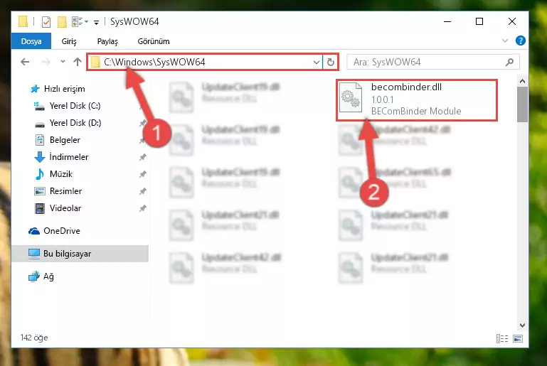Select the becombinder.dll file
This screenshot has width=547, height=366.
pos(417,99)
